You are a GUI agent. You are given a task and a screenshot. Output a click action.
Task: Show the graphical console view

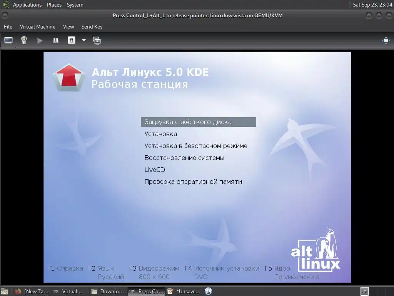(x=8, y=40)
